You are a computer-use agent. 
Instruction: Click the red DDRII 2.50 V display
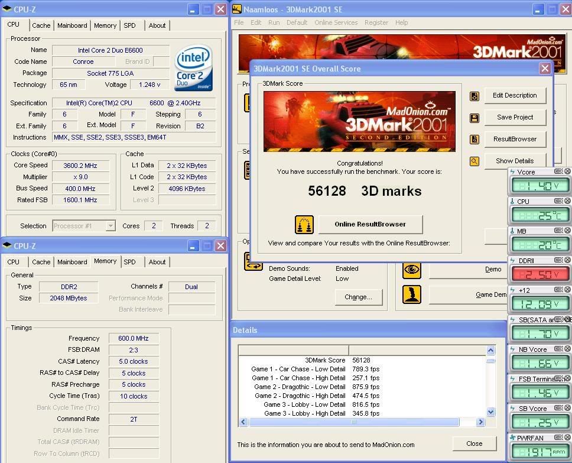(540, 274)
